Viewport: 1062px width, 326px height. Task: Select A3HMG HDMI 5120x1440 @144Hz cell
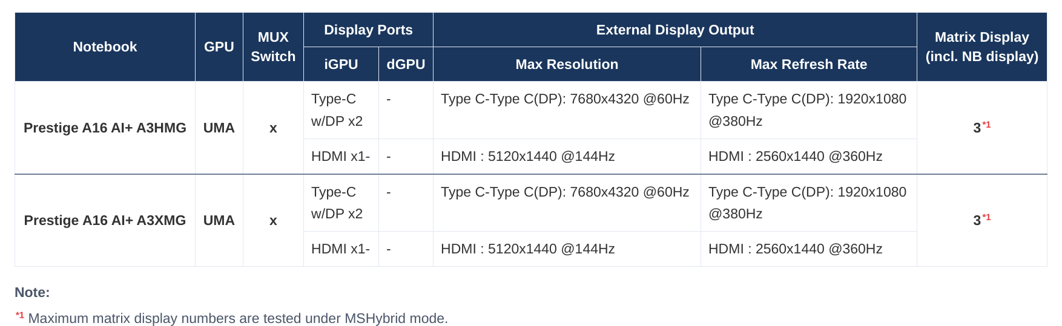(567, 156)
